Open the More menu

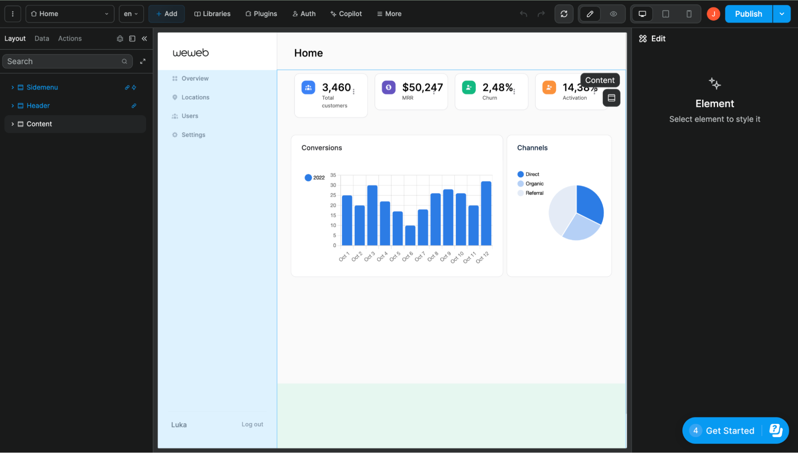point(388,14)
